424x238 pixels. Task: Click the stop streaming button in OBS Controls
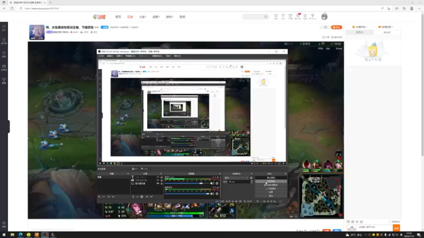coord(271,178)
